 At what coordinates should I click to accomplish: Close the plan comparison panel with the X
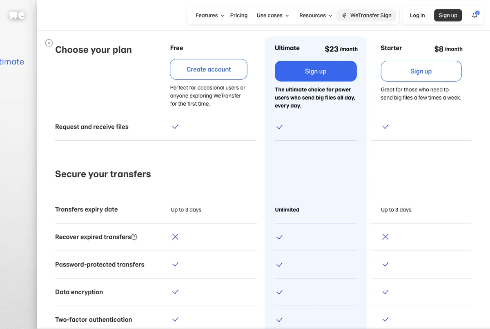(x=49, y=43)
